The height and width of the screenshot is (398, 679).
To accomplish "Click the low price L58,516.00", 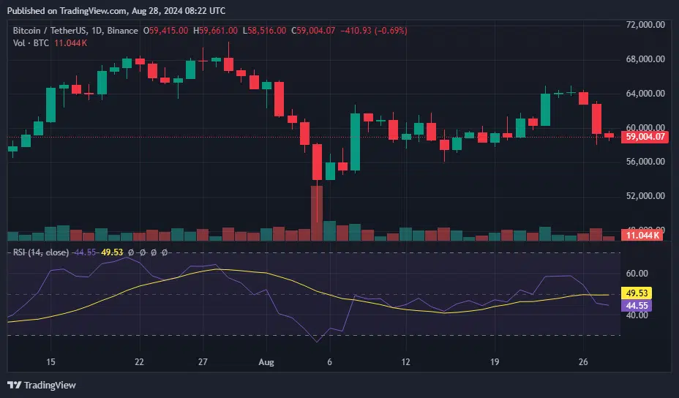I will coord(264,31).
